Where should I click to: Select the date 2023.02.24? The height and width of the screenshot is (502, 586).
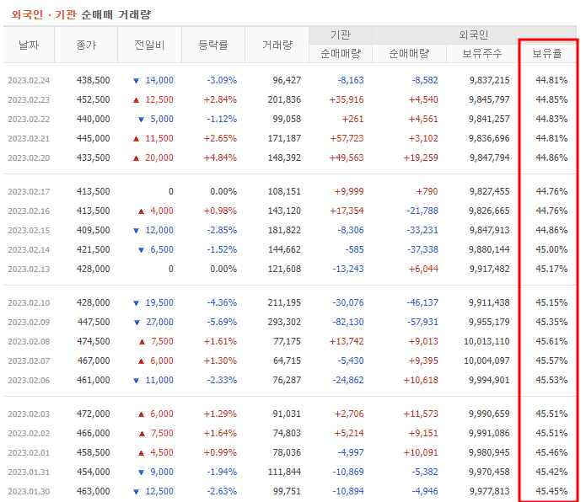point(29,81)
